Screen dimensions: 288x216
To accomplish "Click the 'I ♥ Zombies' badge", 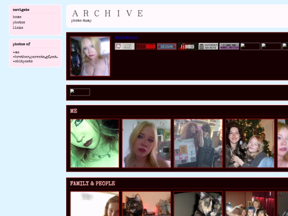I will pos(188,46).
